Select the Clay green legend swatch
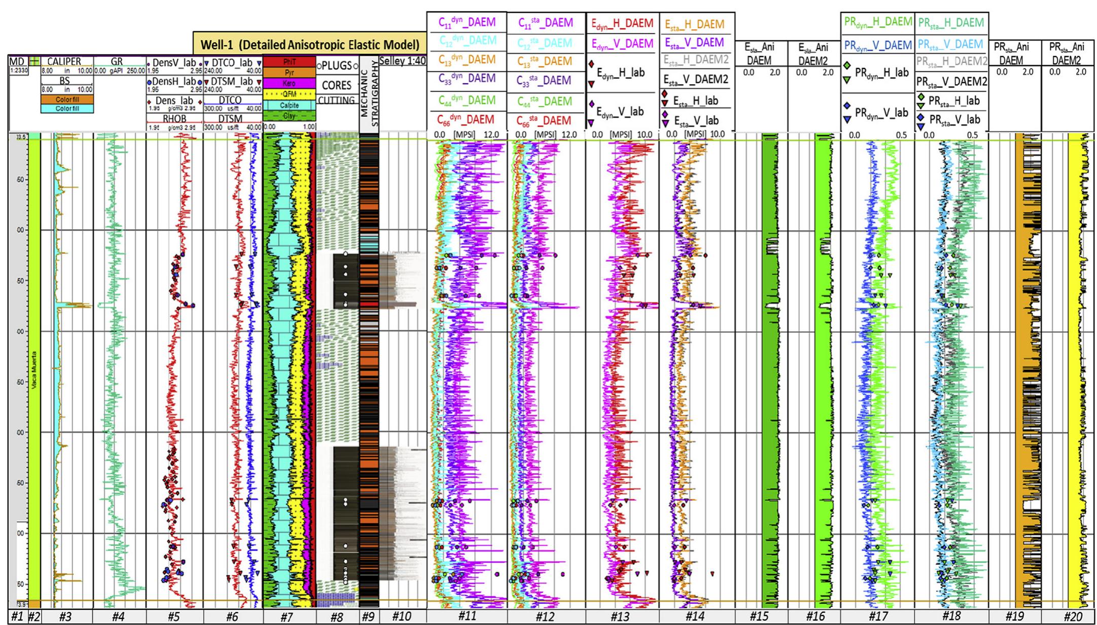This screenshot has width=1097, height=625. coord(289,116)
